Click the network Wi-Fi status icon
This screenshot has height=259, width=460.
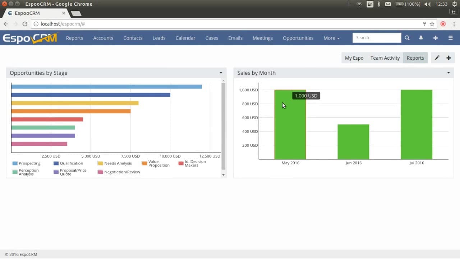click(x=359, y=4)
